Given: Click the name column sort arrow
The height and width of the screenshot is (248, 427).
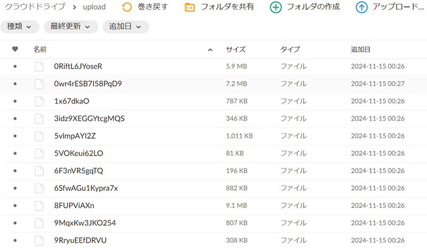Looking at the screenshot, I should [x=210, y=50].
